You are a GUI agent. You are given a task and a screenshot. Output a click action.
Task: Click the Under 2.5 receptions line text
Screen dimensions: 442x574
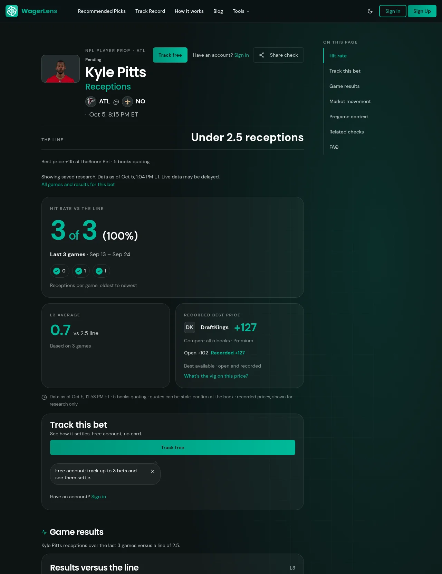[247, 137]
